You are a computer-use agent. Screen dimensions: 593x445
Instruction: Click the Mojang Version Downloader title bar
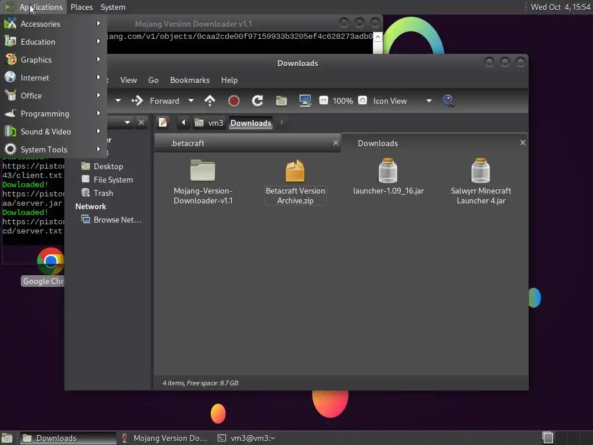coord(193,24)
